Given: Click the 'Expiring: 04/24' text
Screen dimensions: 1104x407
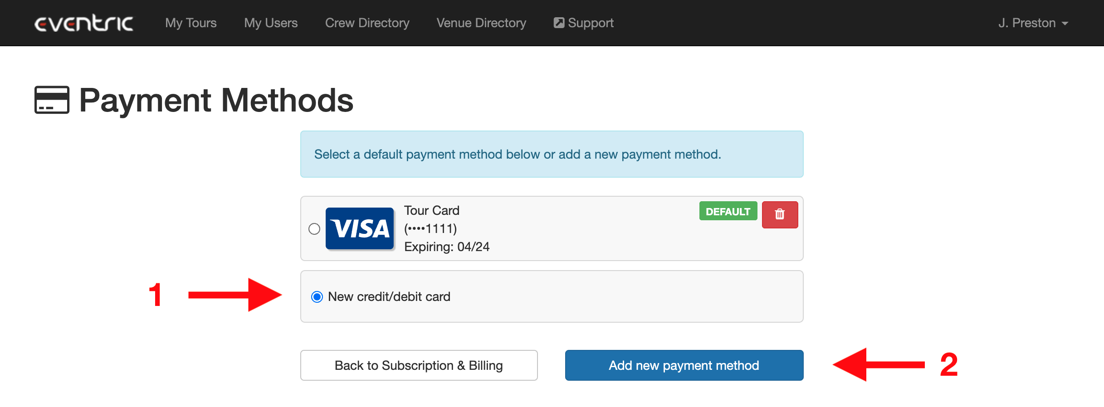Looking at the screenshot, I should pyautogui.click(x=447, y=247).
